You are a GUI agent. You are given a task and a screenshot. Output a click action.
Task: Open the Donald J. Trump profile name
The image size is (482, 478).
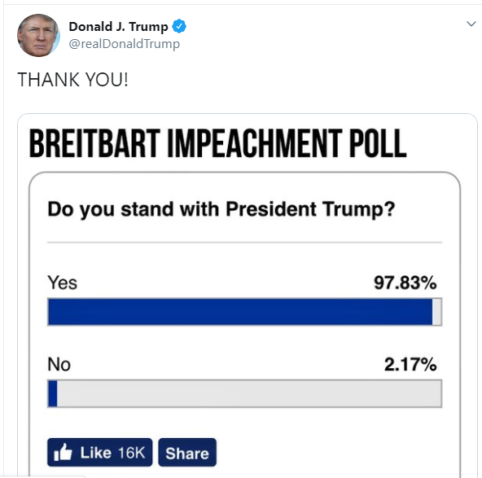tap(118, 27)
